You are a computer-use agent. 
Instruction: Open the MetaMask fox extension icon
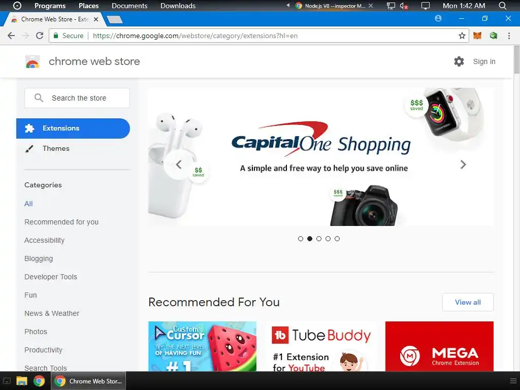477,36
